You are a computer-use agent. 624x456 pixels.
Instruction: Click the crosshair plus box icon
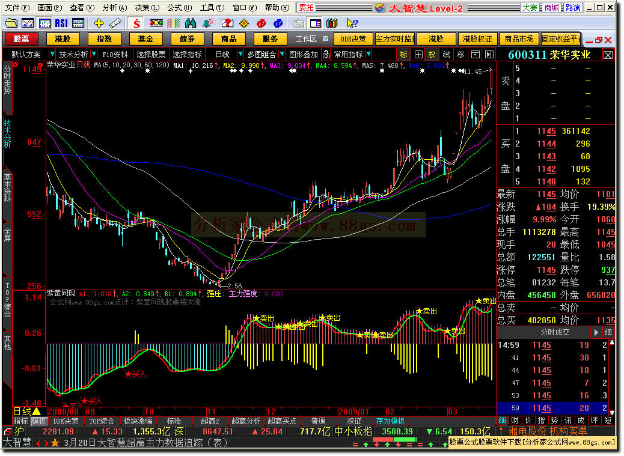418,55
